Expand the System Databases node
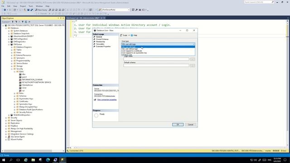Screen dimensions: 290x163 pos(9,31)
